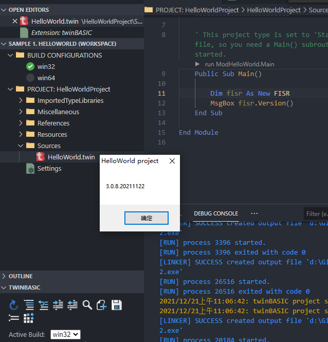The width and height of the screenshot is (328, 342).
Task: Click the 'Active Build:' label
Action: point(27,334)
